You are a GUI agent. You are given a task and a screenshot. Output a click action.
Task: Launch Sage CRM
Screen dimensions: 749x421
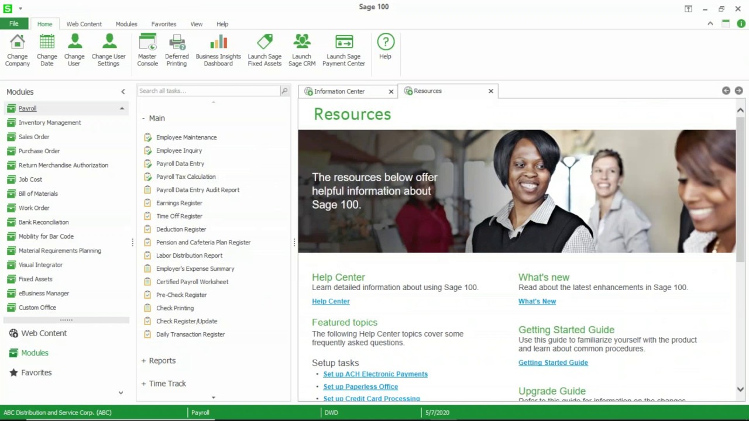pos(302,50)
